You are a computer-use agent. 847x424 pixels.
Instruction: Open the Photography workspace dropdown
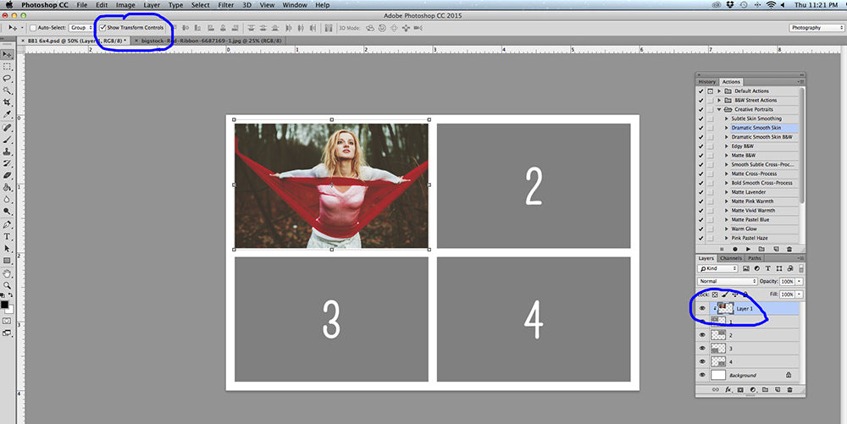[817, 28]
